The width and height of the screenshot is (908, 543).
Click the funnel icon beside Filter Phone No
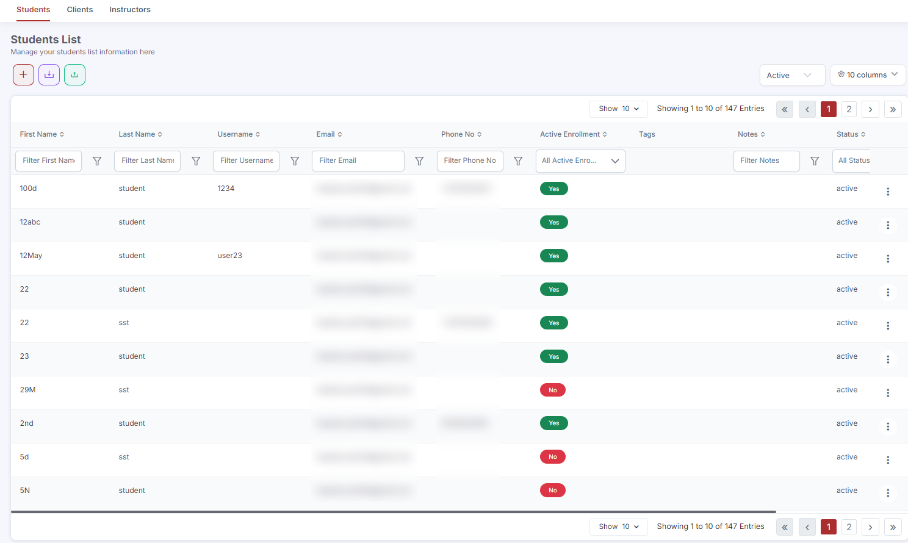coord(518,161)
